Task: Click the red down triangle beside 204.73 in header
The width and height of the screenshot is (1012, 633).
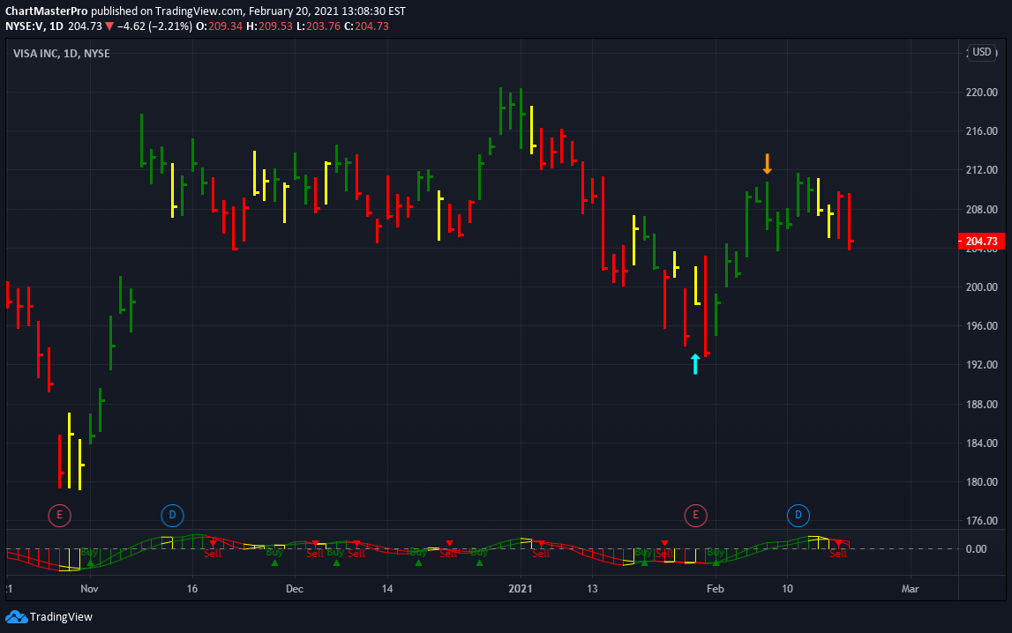Action: pos(109,26)
